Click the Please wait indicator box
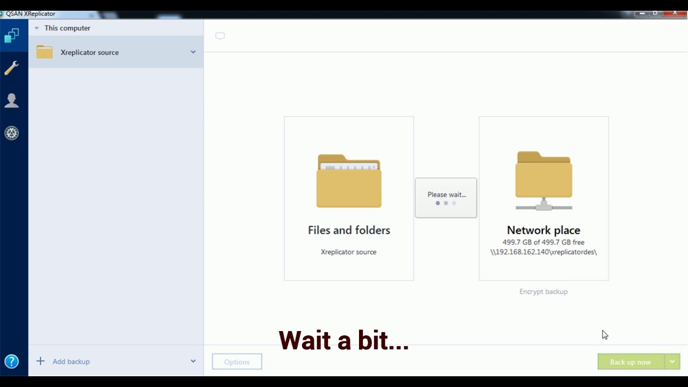This screenshot has width=688, height=387. (446, 198)
